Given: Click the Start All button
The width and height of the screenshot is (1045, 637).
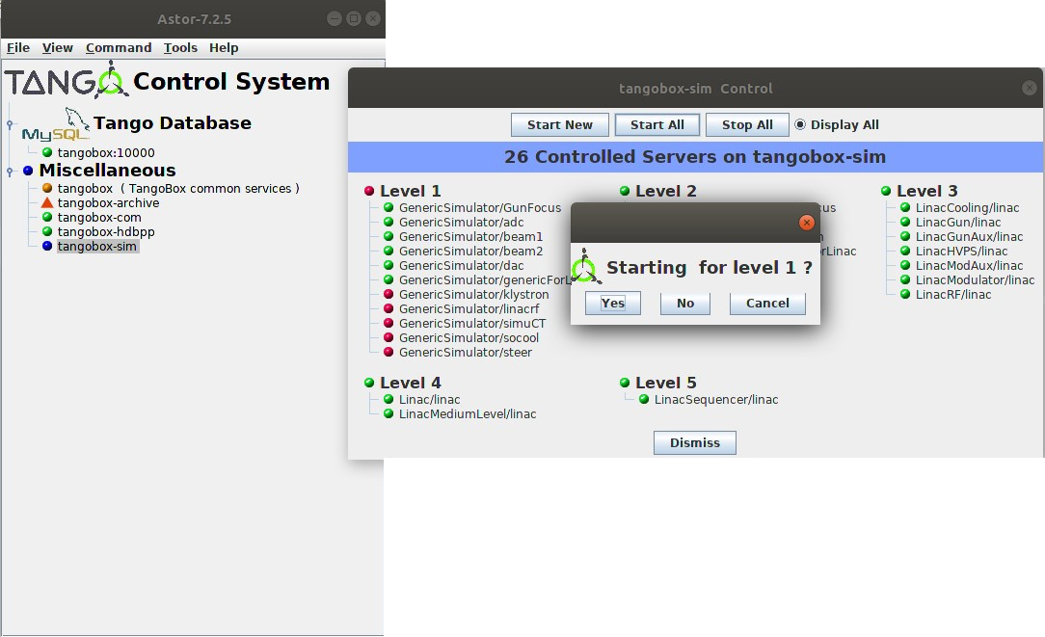Looking at the screenshot, I should pyautogui.click(x=657, y=124).
